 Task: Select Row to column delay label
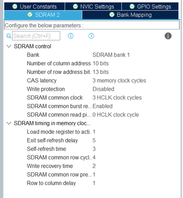[x=51, y=183]
